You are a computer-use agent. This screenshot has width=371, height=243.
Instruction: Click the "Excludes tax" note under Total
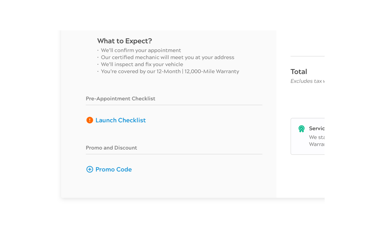point(307,81)
